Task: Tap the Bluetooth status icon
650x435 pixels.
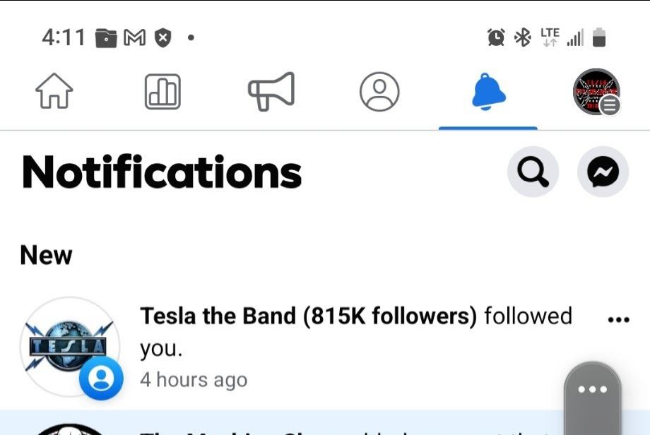Action: pyautogui.click(x=522, y=37)
